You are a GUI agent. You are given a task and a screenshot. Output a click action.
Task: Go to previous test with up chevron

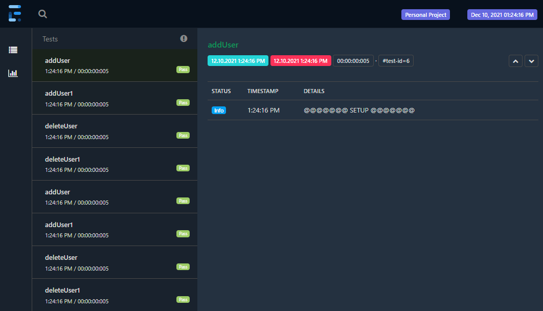[x=515, y=61]
